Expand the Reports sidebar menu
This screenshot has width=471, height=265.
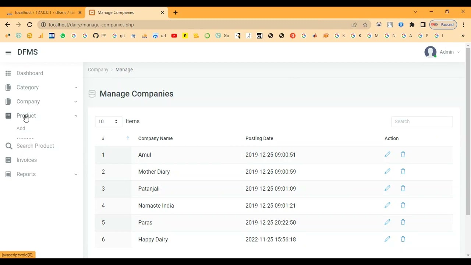[41, 174]
